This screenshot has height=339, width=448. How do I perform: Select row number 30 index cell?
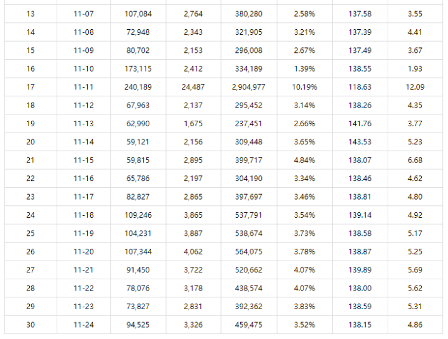pos(30,325)
